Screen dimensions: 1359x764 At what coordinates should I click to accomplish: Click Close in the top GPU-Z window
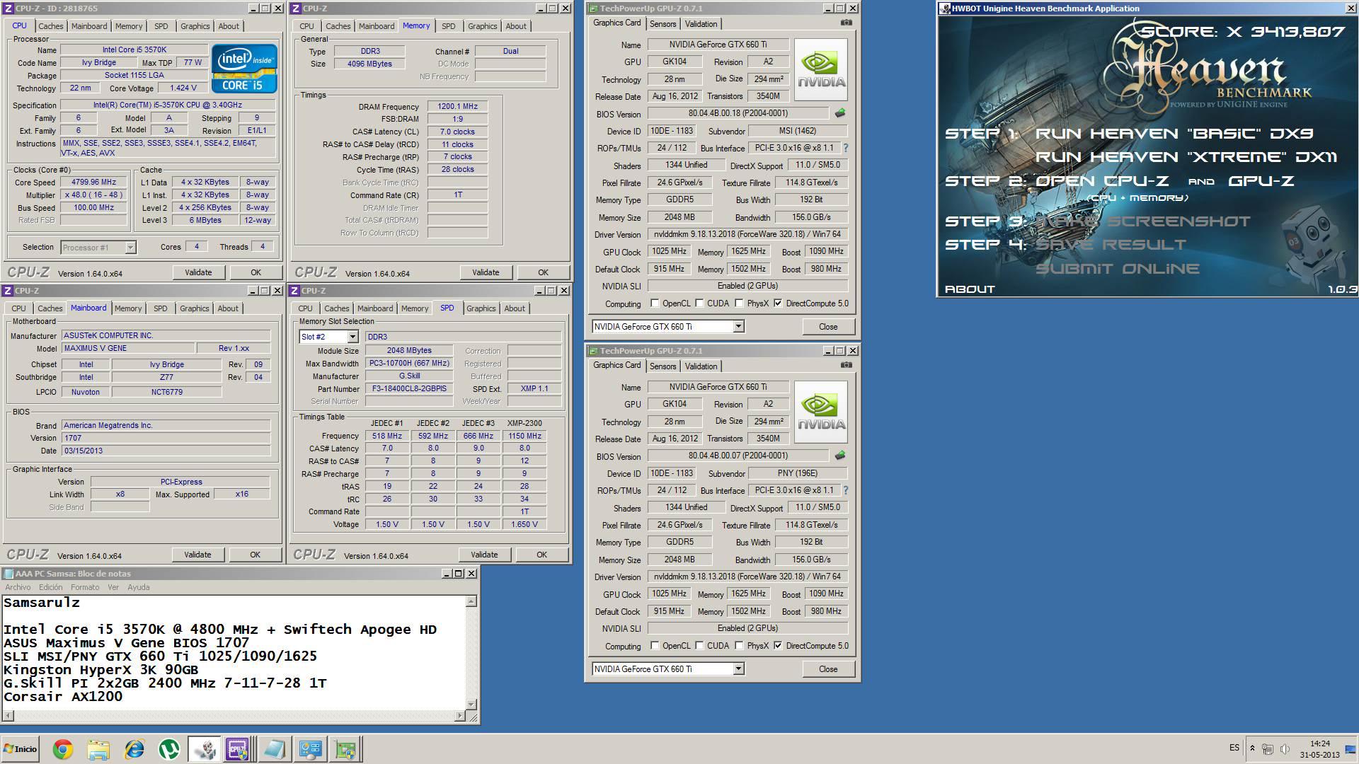click(x=828, y=327)
